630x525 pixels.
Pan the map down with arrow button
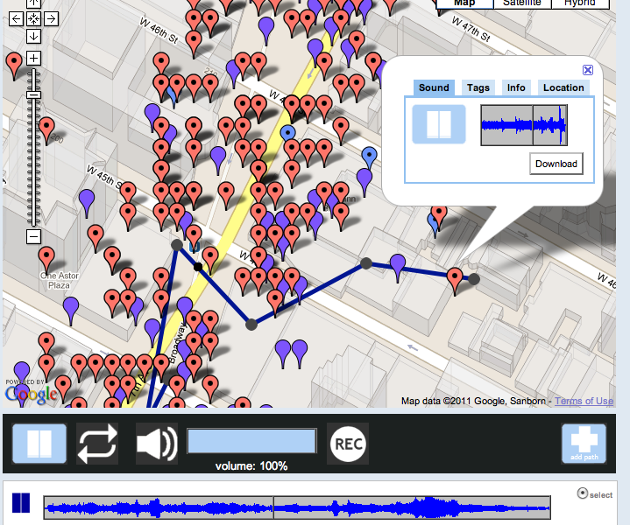point(33,36)
